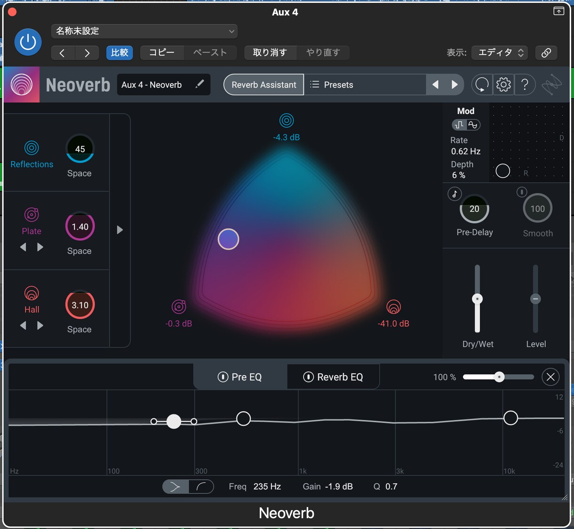The height and width of the screenshot is (529, 574).
Task: Click the ペースト button
Action: pyautogui.click(x=210, y=52)
